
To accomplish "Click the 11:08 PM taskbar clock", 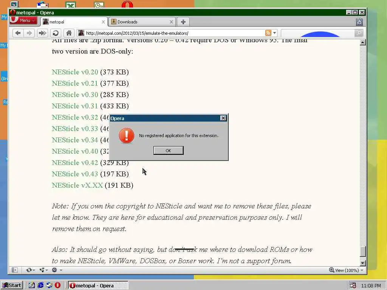I will tap(371, 285).
